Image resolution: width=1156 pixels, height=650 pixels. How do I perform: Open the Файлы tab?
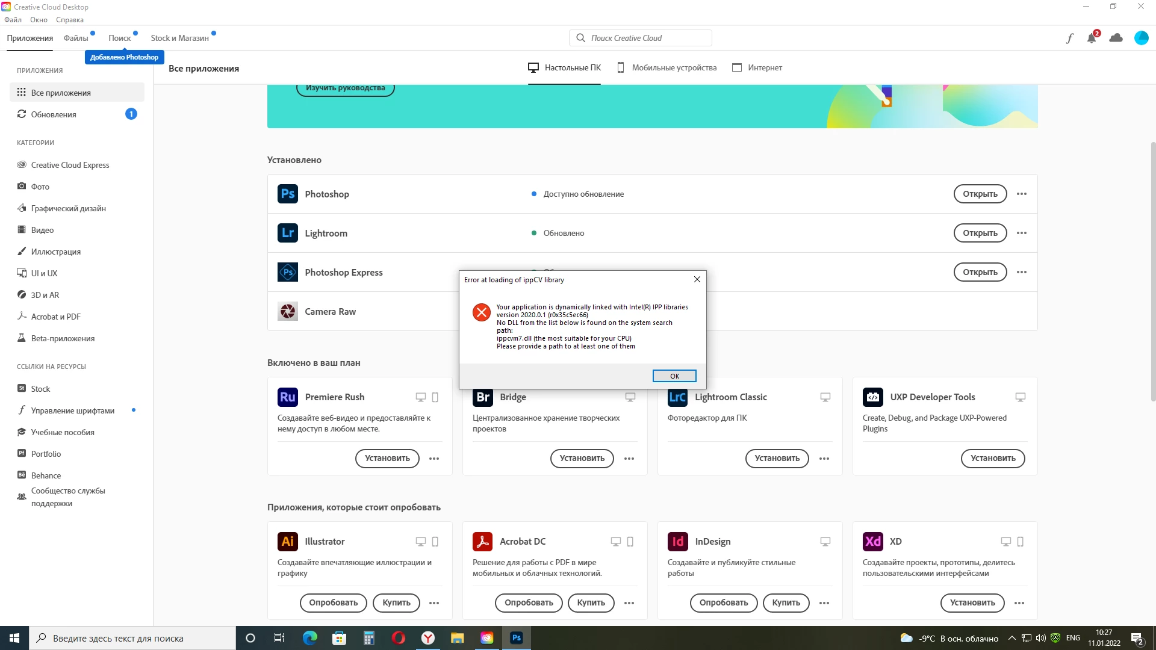(x=76, y=38)
